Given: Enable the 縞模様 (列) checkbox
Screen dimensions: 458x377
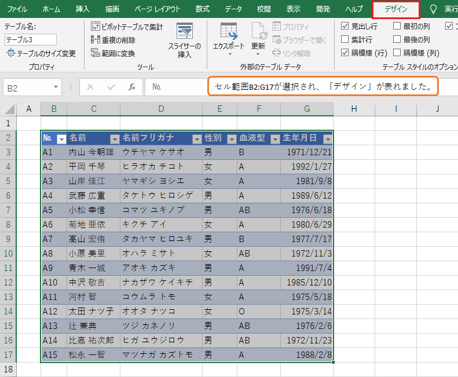Looking at the screenshot, I should click(397, 53).
